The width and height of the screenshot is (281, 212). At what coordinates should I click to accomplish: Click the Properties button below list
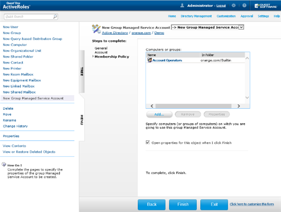[x=217, y=114]
